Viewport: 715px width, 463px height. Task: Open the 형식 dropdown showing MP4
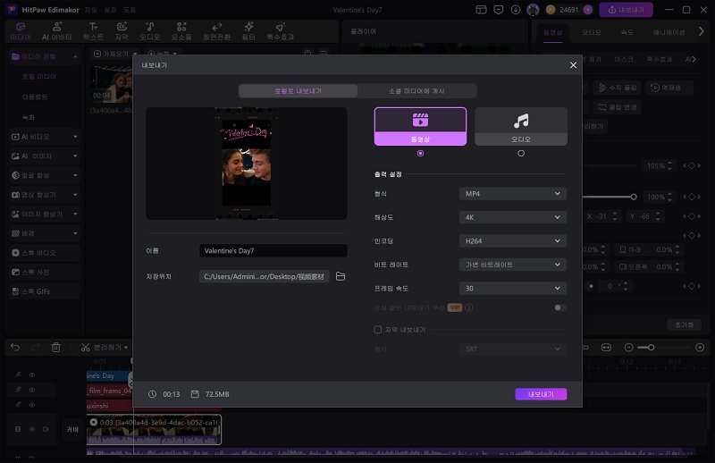[513, 193]
